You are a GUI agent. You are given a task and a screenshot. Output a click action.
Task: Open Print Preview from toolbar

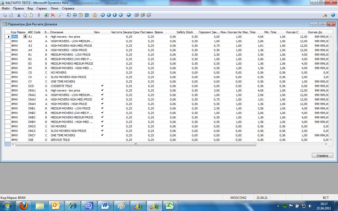(x=11, y=15)
